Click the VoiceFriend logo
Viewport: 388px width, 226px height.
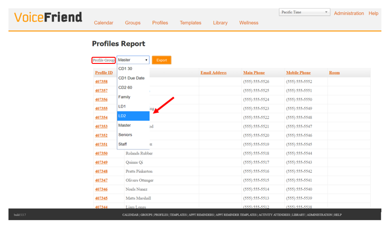(x=48, y=17)
